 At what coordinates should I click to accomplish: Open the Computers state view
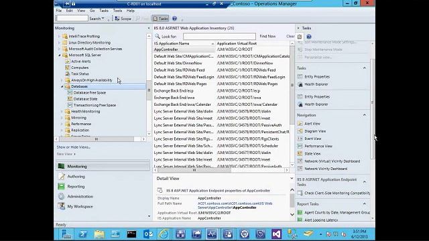coord(80,68)
